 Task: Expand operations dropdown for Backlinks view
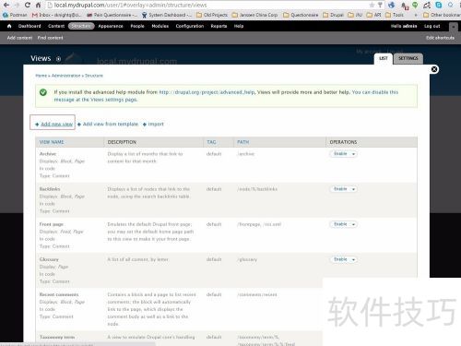coord(353,189)
